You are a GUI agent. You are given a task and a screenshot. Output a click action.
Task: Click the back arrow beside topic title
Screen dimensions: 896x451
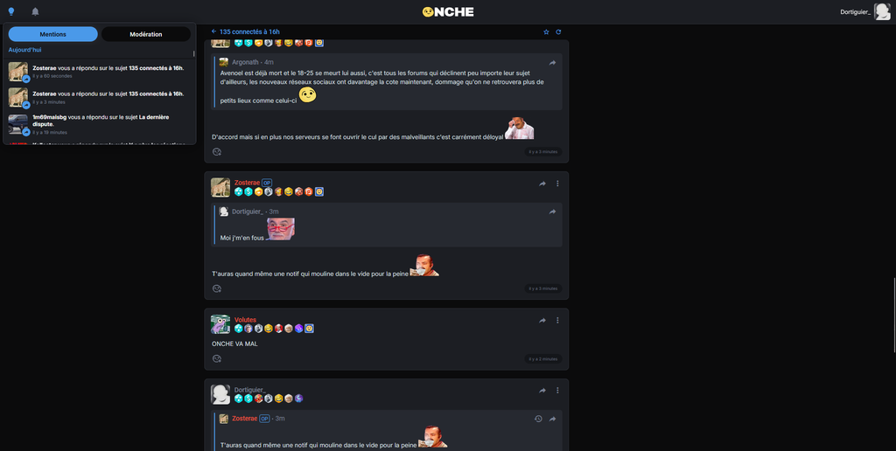pyautogui.click(x=213, y=32)
